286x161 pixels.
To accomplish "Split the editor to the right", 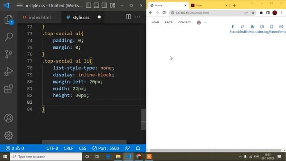I will click(x=128, y=17).
